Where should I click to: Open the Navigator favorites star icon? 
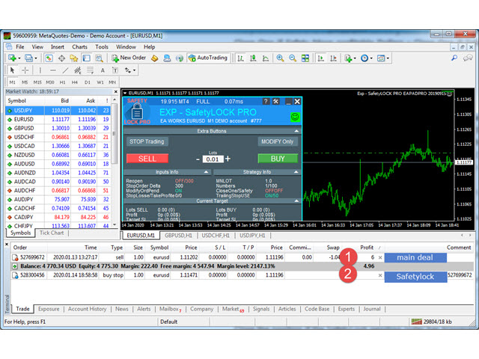click(74, 58)
